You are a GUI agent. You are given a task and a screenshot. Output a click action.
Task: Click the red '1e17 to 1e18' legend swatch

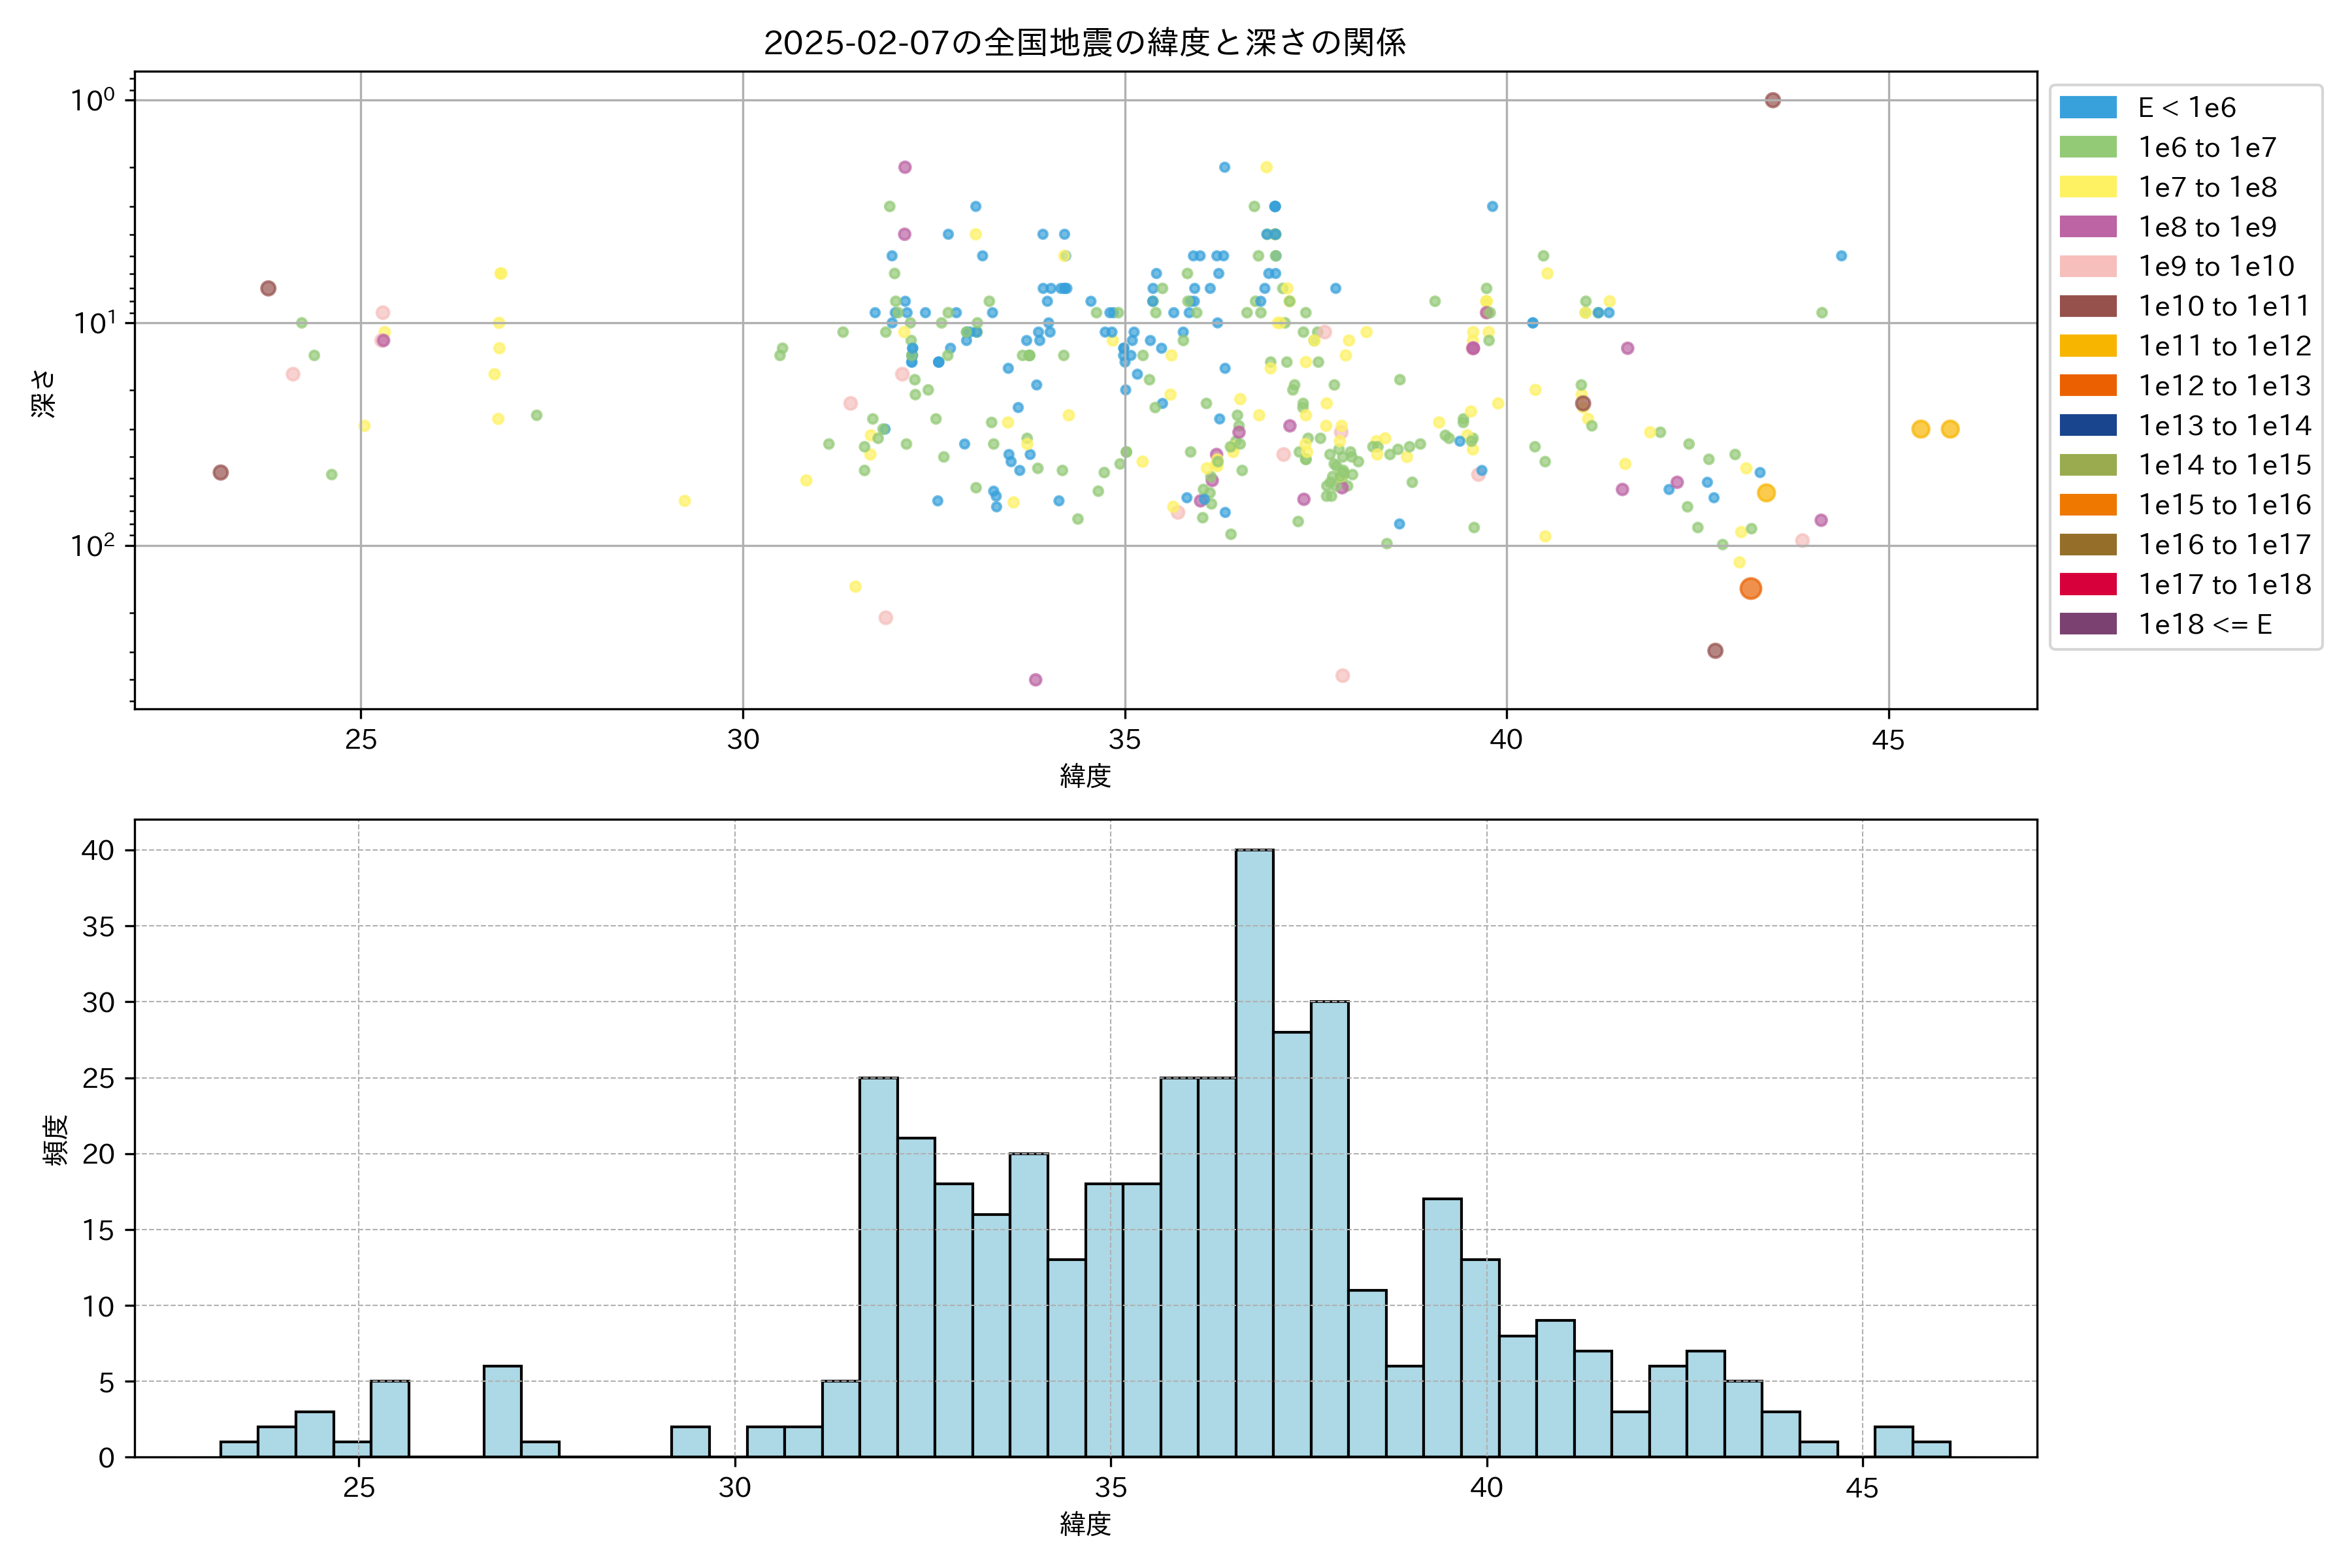point(2087,584)
